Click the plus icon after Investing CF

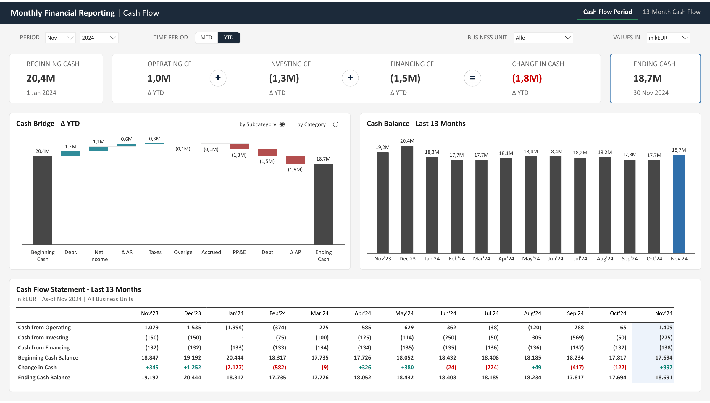coord(350,78)
